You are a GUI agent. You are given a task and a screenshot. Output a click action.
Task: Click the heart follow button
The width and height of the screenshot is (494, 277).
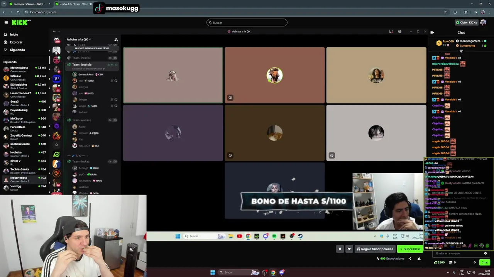pos(349,249)
